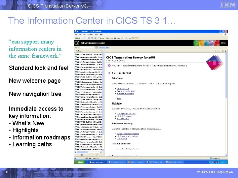Click the Windows Start button

[x=79, y=162]
